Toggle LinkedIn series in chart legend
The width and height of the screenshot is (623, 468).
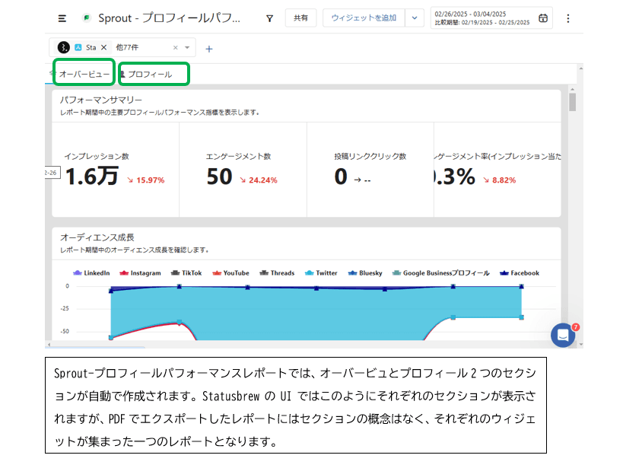coord(91,273)
